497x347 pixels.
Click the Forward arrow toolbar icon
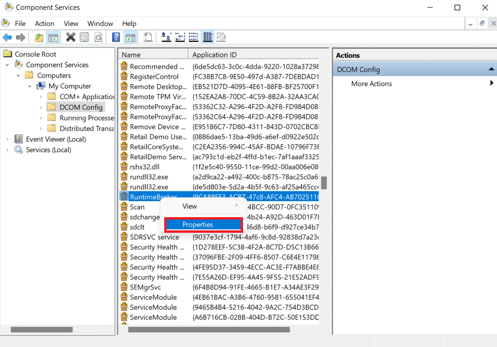[21, 37]
